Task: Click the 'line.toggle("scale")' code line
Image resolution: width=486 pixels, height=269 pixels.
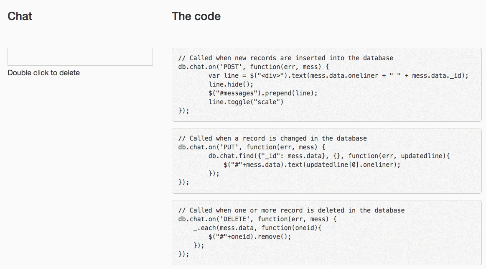Action: (x=246, y=102)
